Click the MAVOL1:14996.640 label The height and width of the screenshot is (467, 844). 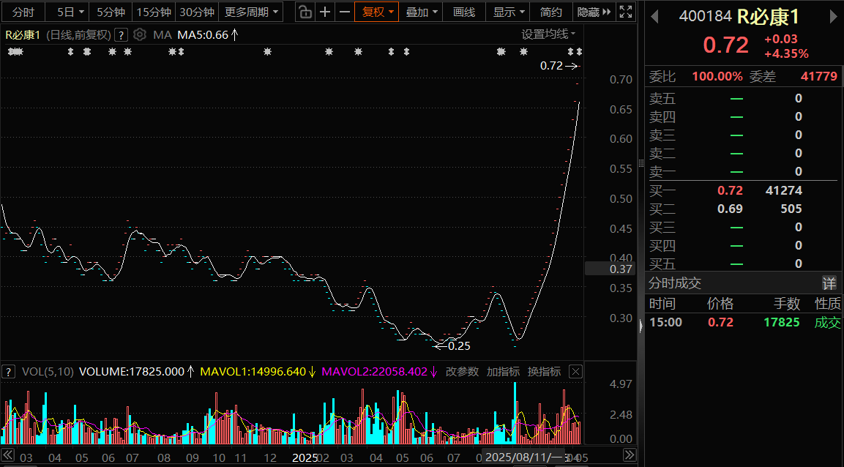[253, 372]
